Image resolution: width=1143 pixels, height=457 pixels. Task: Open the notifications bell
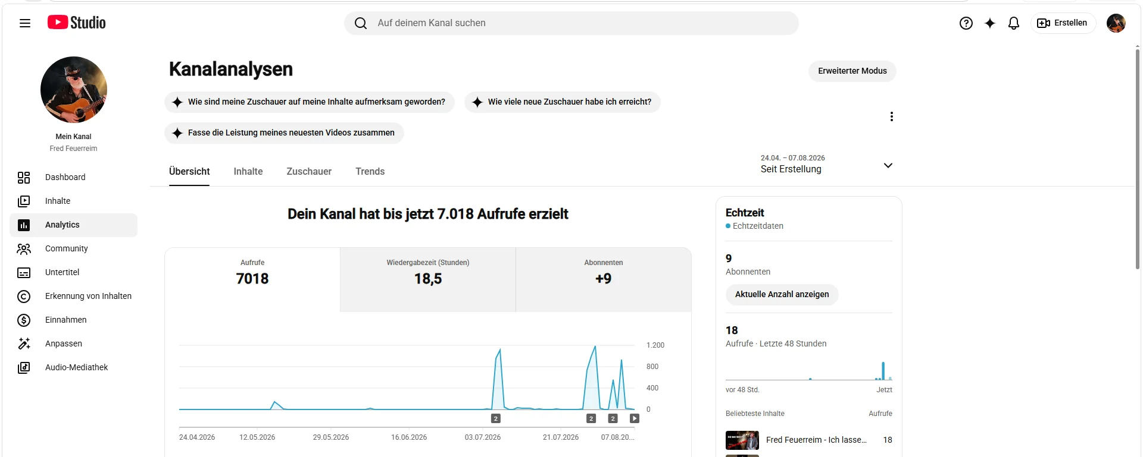[1014, 23]
